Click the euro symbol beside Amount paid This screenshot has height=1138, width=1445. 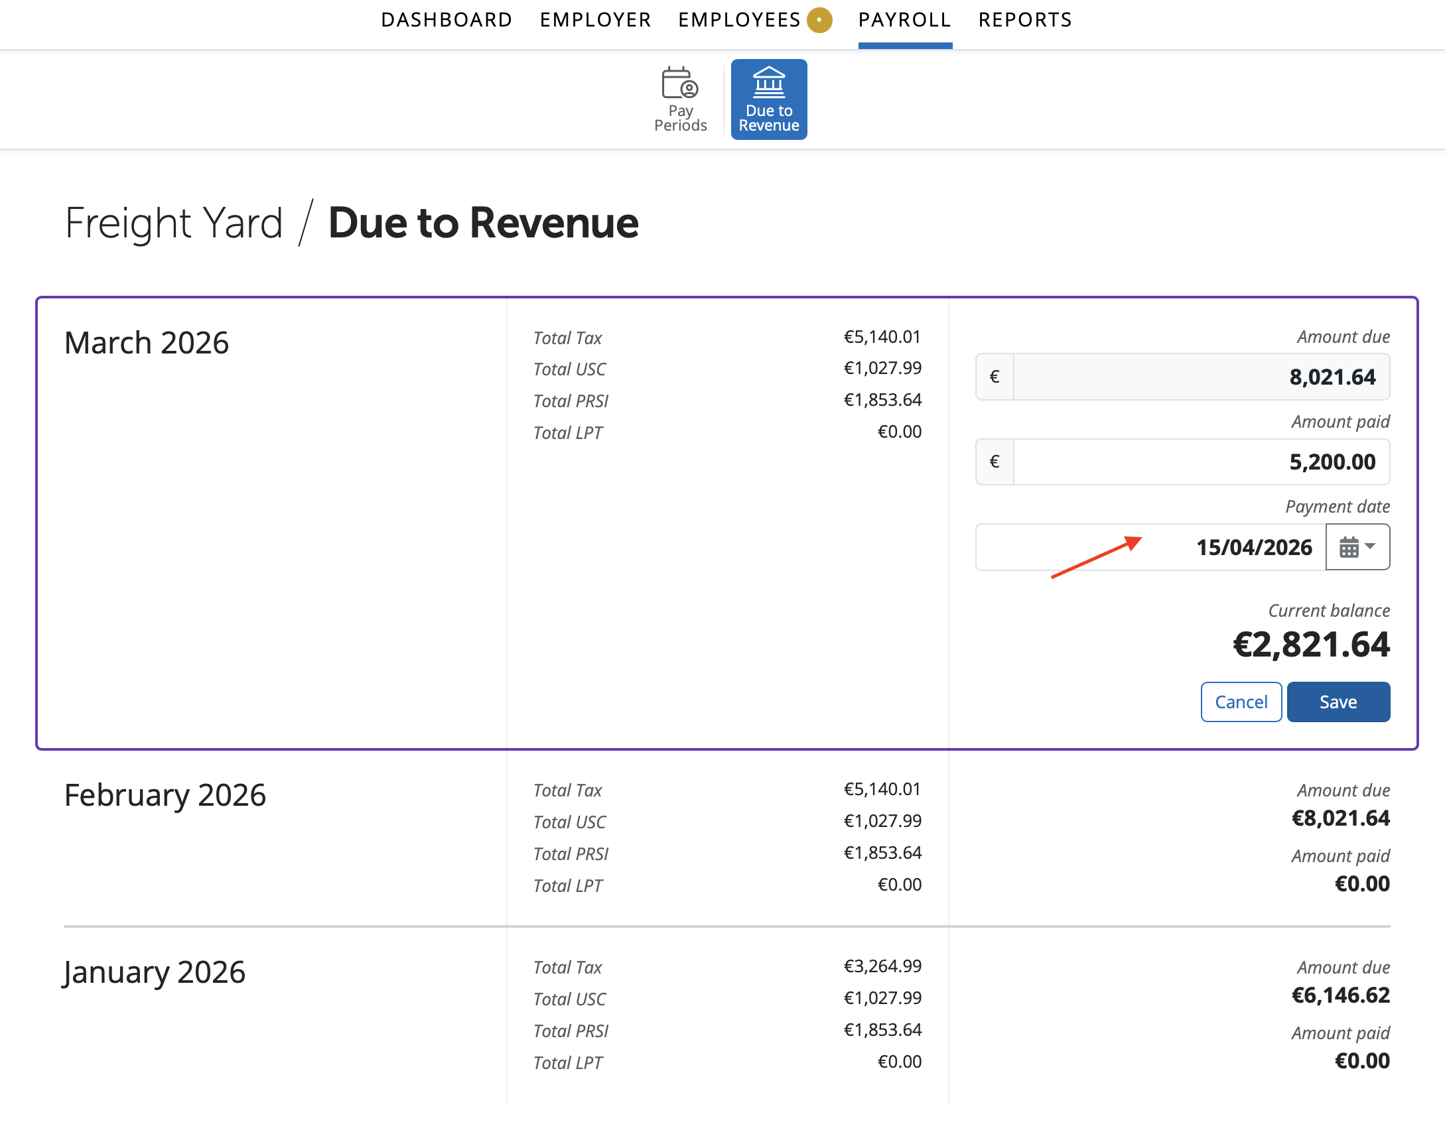pyautogui.click(x=995, y=462)
